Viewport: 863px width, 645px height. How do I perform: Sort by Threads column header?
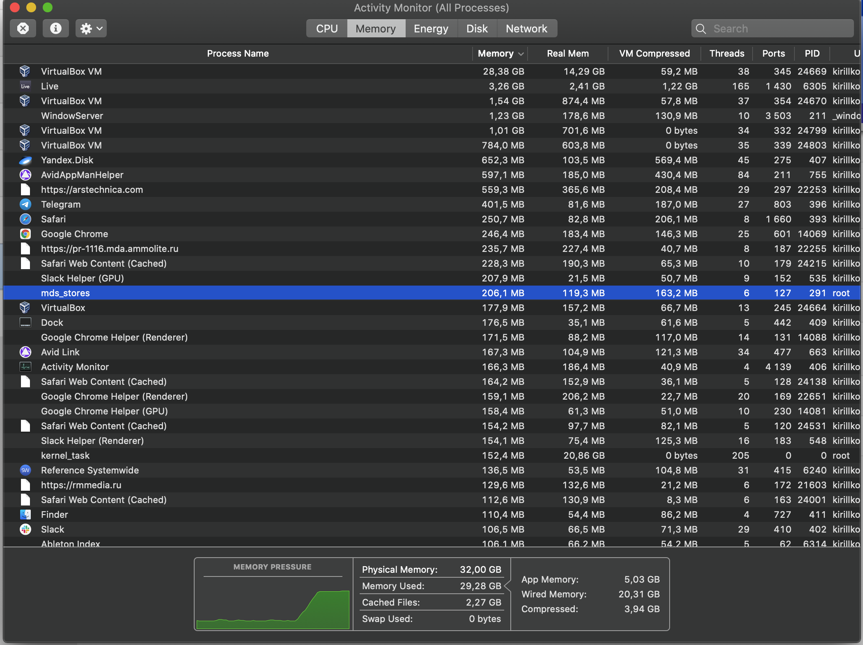(727, 53)
